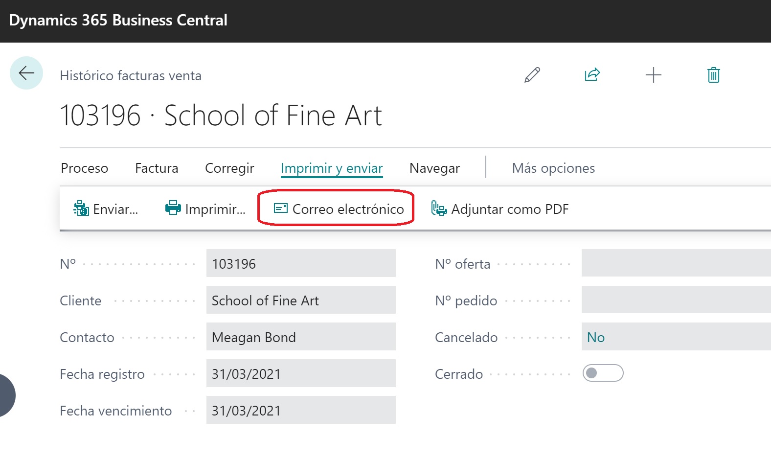Click the Fecha registro field
Image resolution: width=771 pixels, height=461 pixels.
301,373
